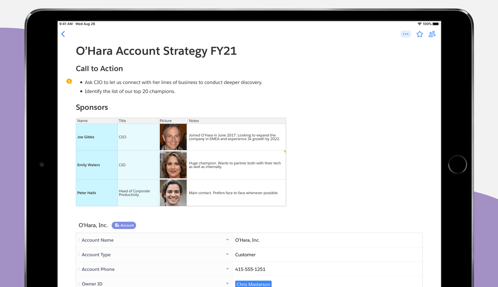The width and height of the screenshot is (498, 287).
Task: Open the orange comment bubble marked 1
Action: pos(69,81)
